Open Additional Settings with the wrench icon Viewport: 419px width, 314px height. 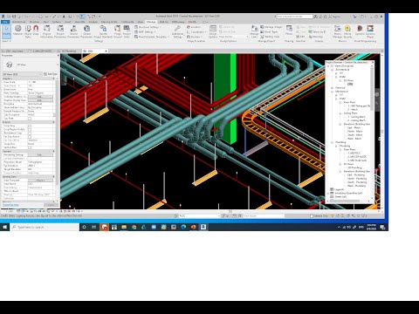177,31
